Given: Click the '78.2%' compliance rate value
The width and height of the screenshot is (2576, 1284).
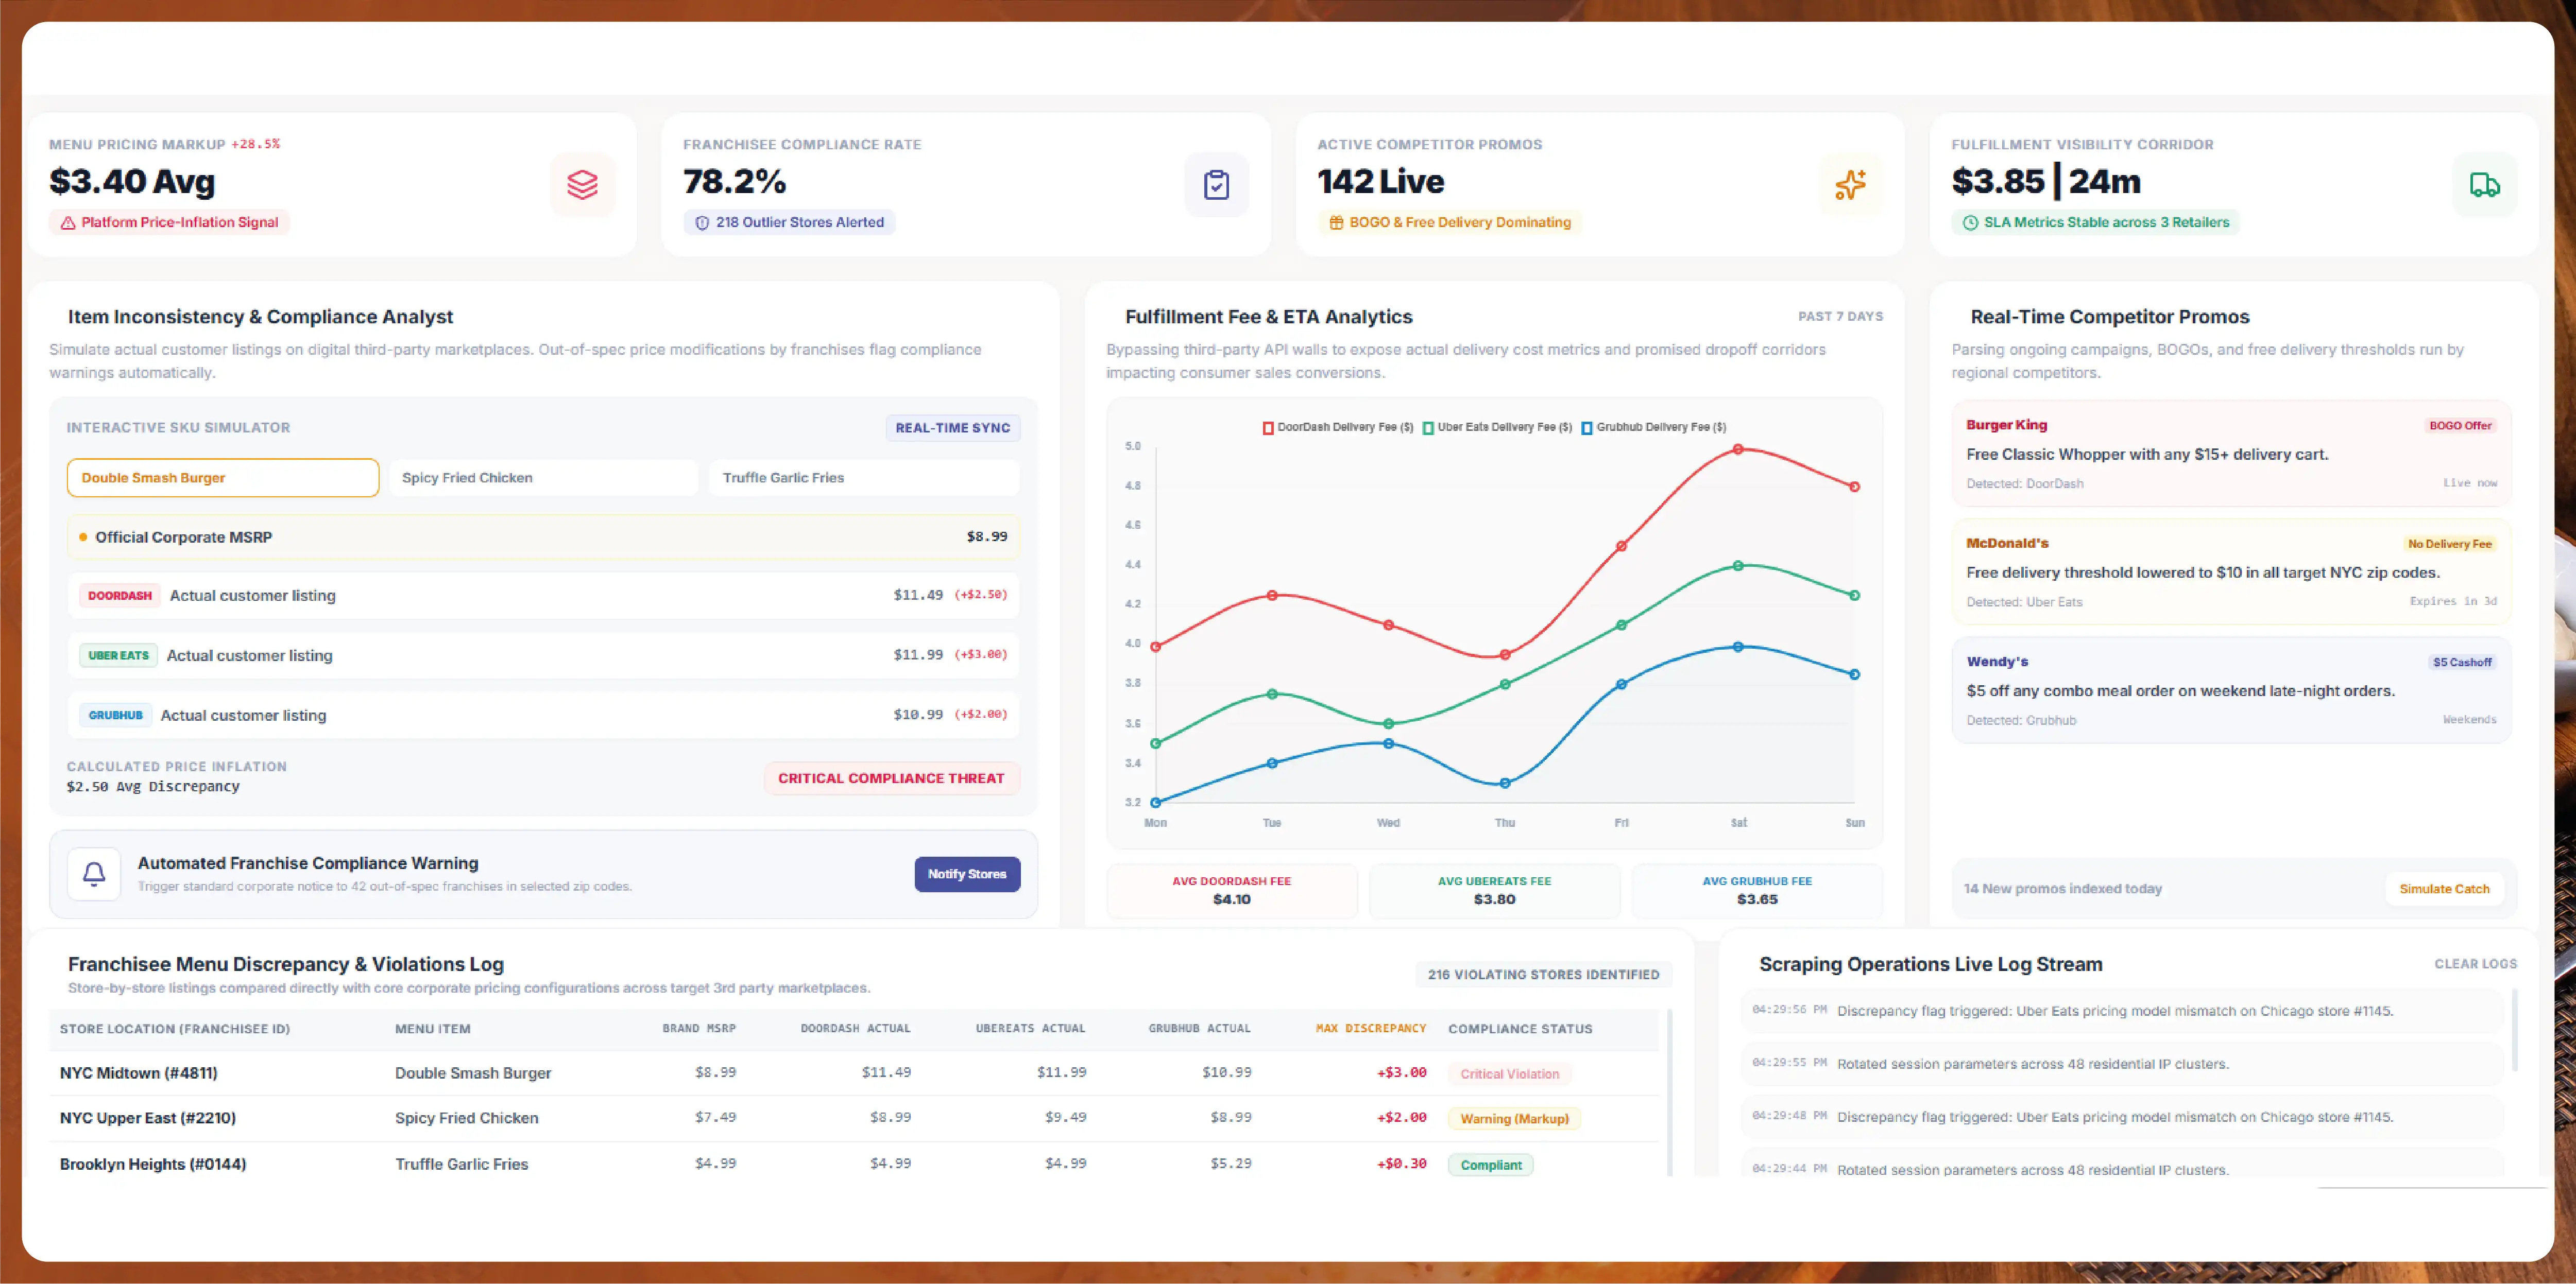Looking at the screenshot, I should point(735,182).
